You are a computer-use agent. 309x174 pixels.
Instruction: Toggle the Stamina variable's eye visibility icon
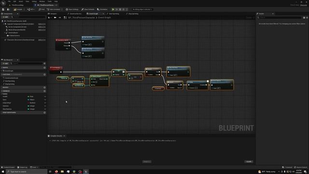pyautogui.click(x=45, y=106)
